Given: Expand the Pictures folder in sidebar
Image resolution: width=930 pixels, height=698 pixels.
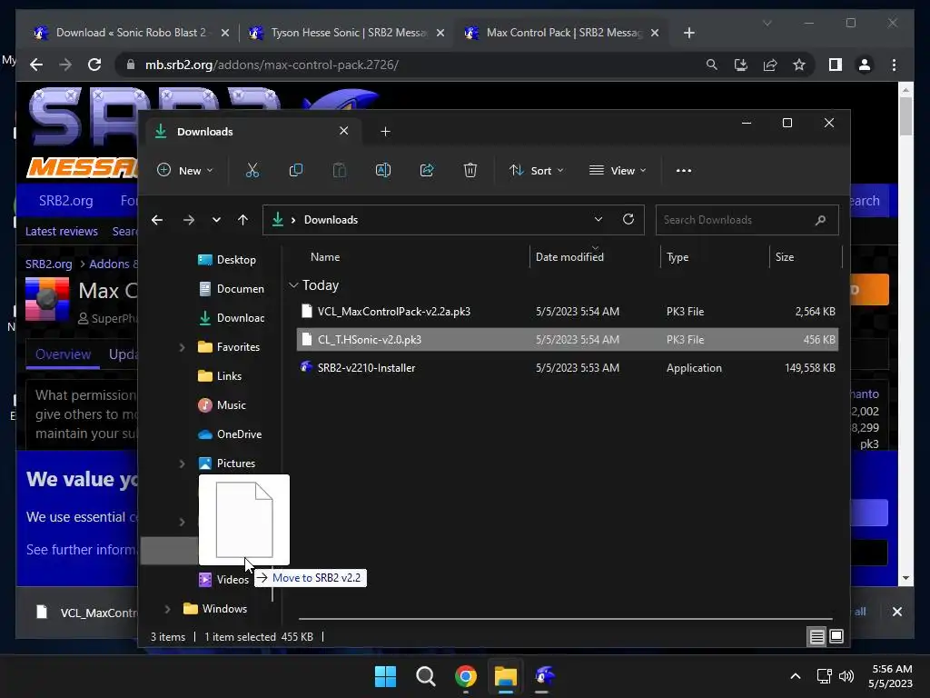Looking at the screenshot, I should point(182,464).
